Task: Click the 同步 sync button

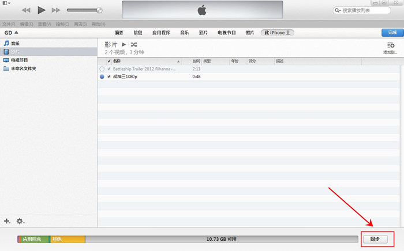Action: click(x=375, y=238)
